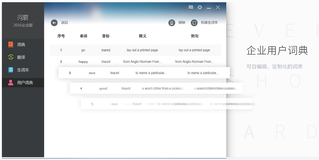319x160 pixels.
Task: Click the 新建生词本 text button
Action: coord(209,23)
